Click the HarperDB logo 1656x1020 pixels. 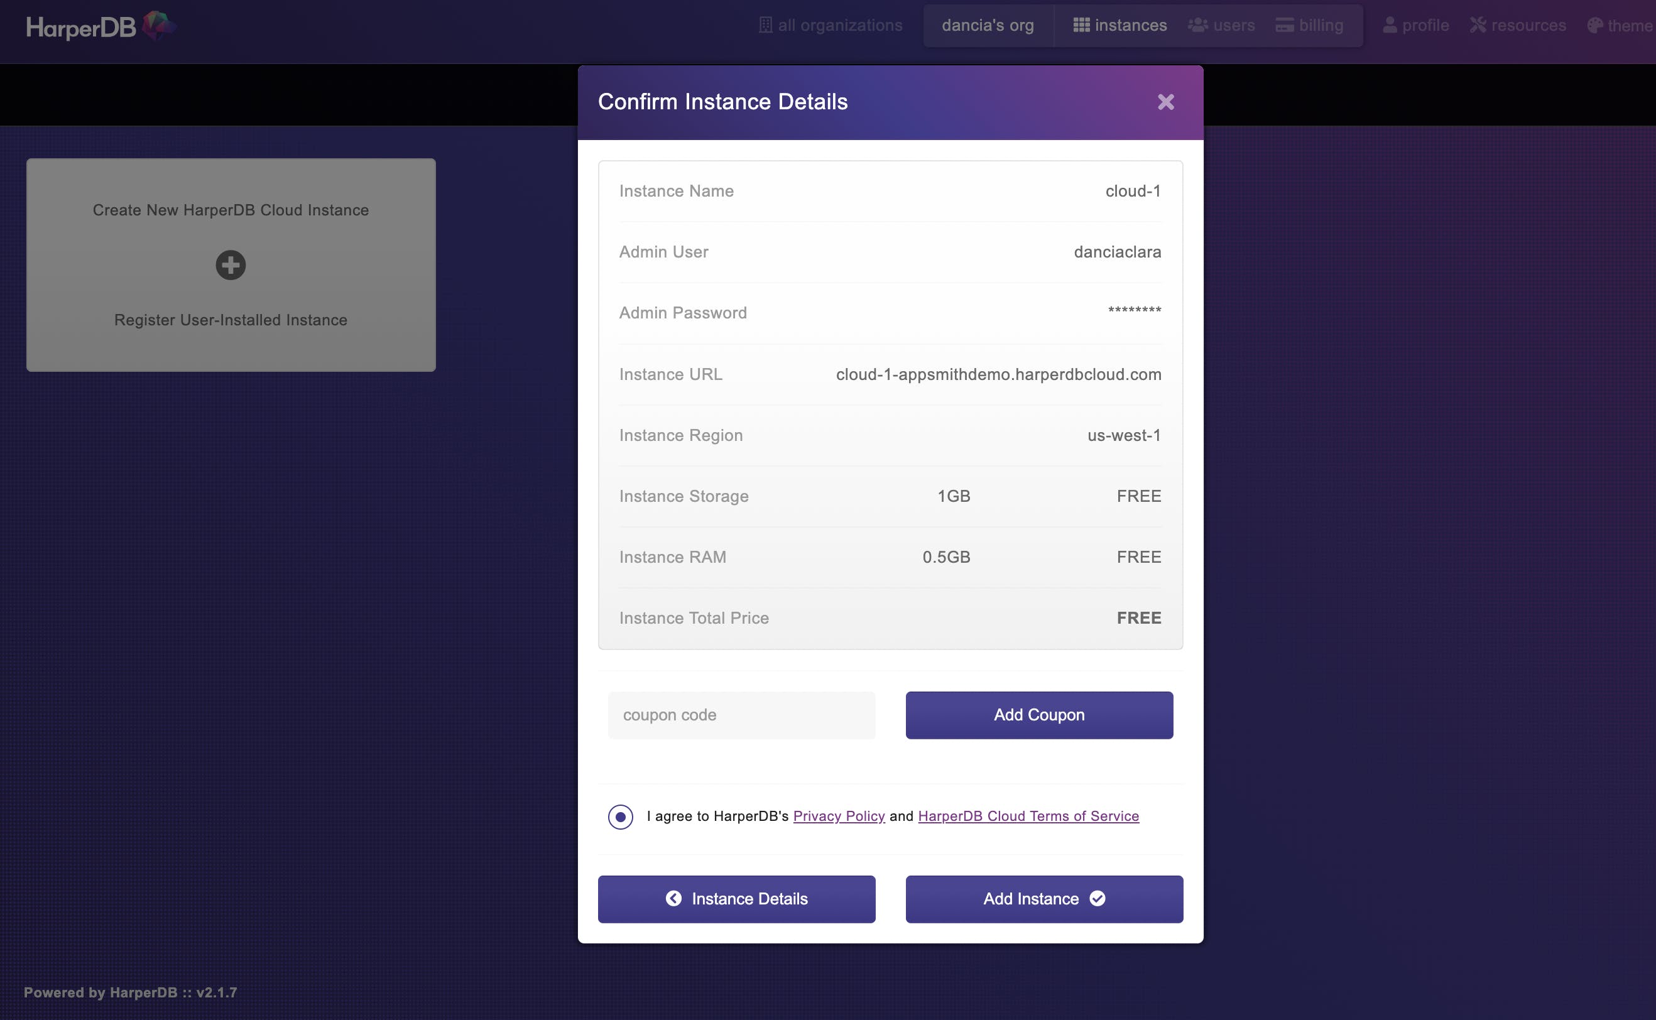tap(101, 26)
